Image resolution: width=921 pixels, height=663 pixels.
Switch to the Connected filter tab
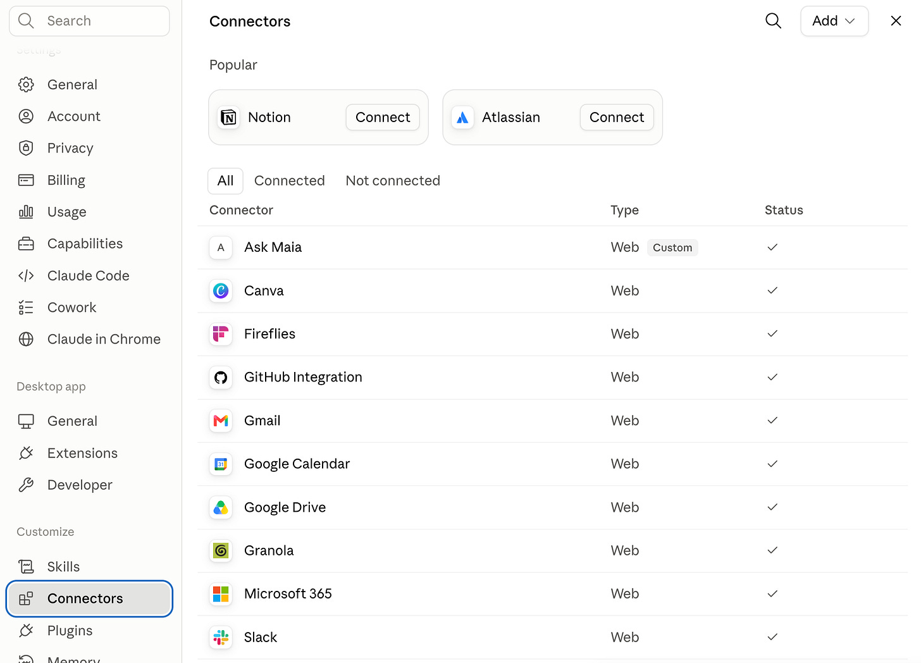pyautogui.click(x=289, y=181)
